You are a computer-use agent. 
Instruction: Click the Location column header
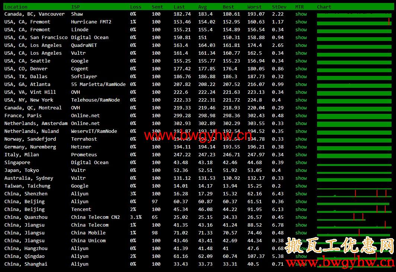point(16,7)
